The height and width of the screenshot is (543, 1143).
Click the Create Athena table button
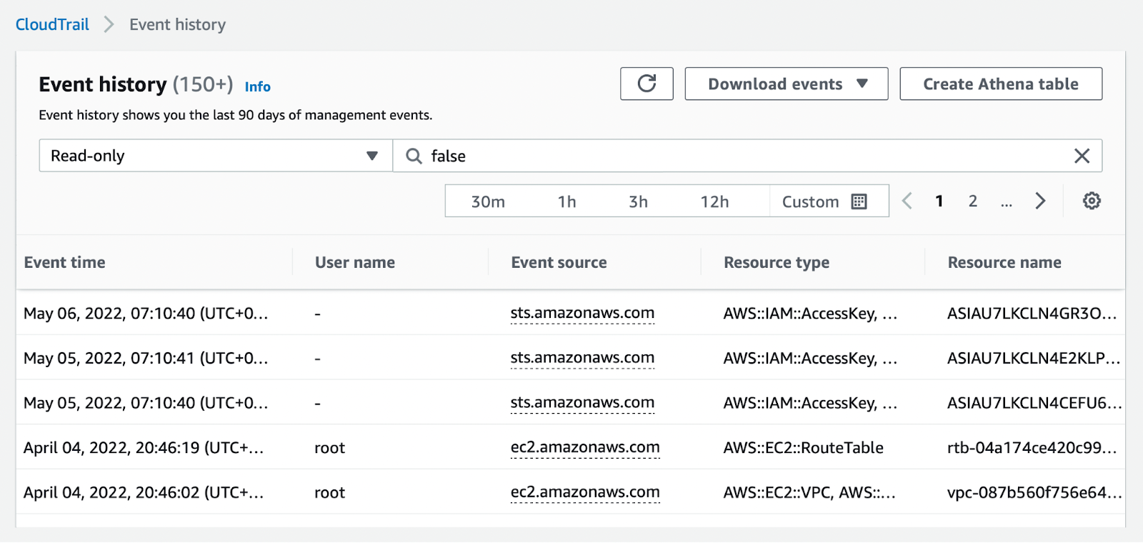tap(1000, 84)
